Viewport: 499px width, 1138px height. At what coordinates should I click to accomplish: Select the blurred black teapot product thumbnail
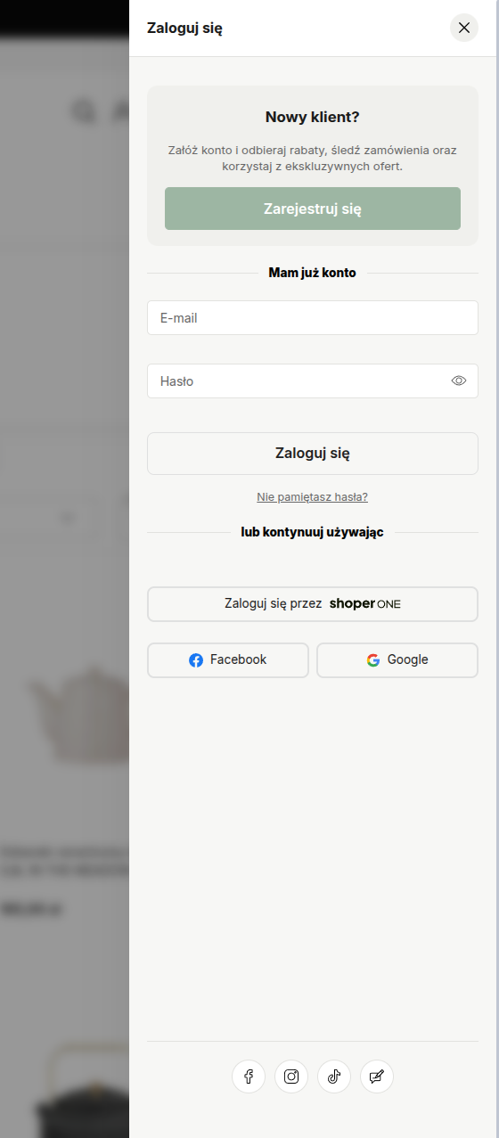click(82, 1092)
